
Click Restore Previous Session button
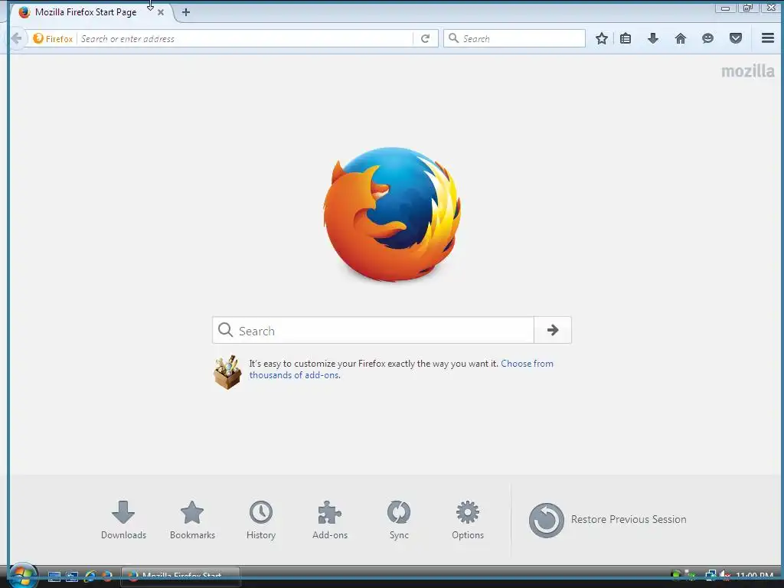(x=607, y=520)
